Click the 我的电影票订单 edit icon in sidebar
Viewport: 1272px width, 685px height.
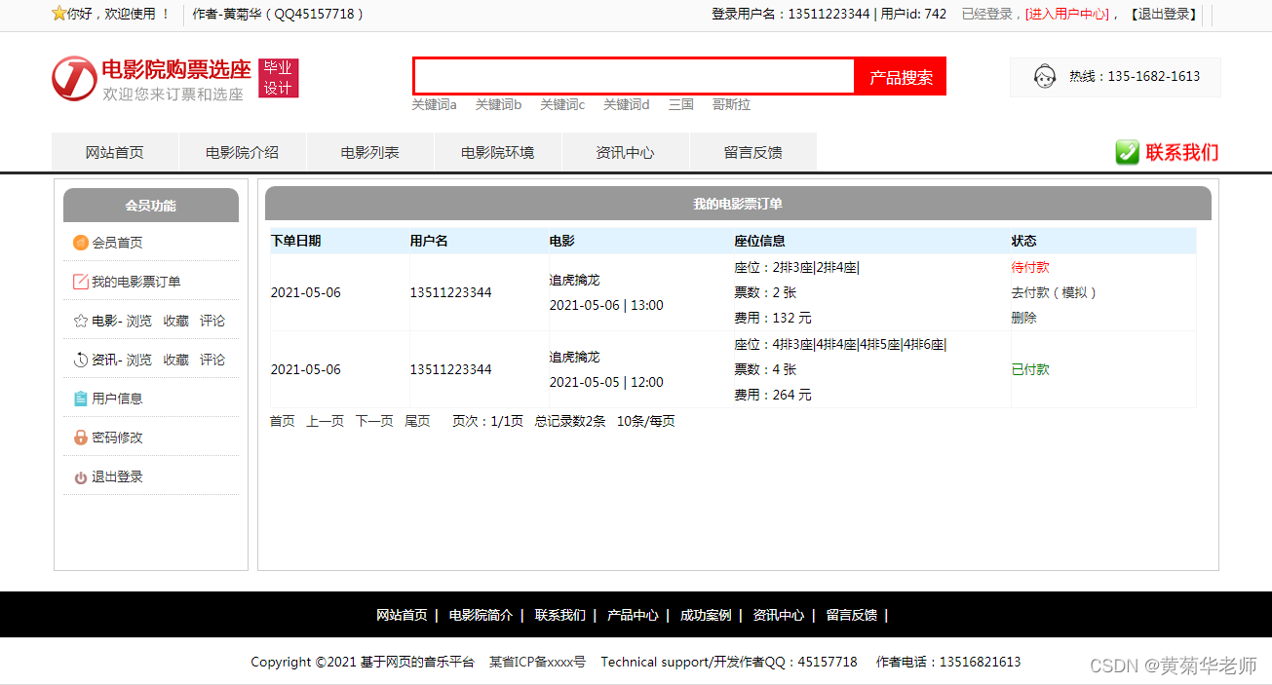coord(81,282)
